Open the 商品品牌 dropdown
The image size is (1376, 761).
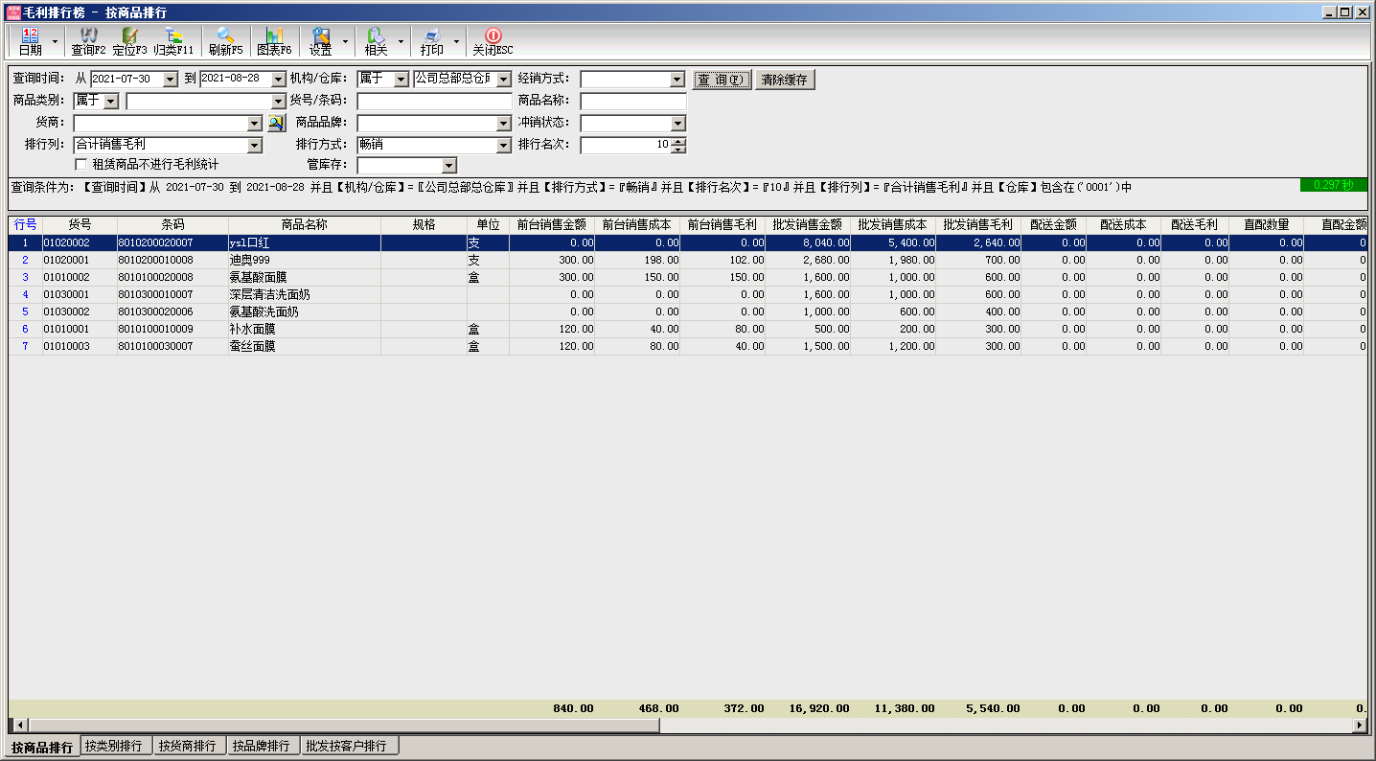(x=504, y=124)
